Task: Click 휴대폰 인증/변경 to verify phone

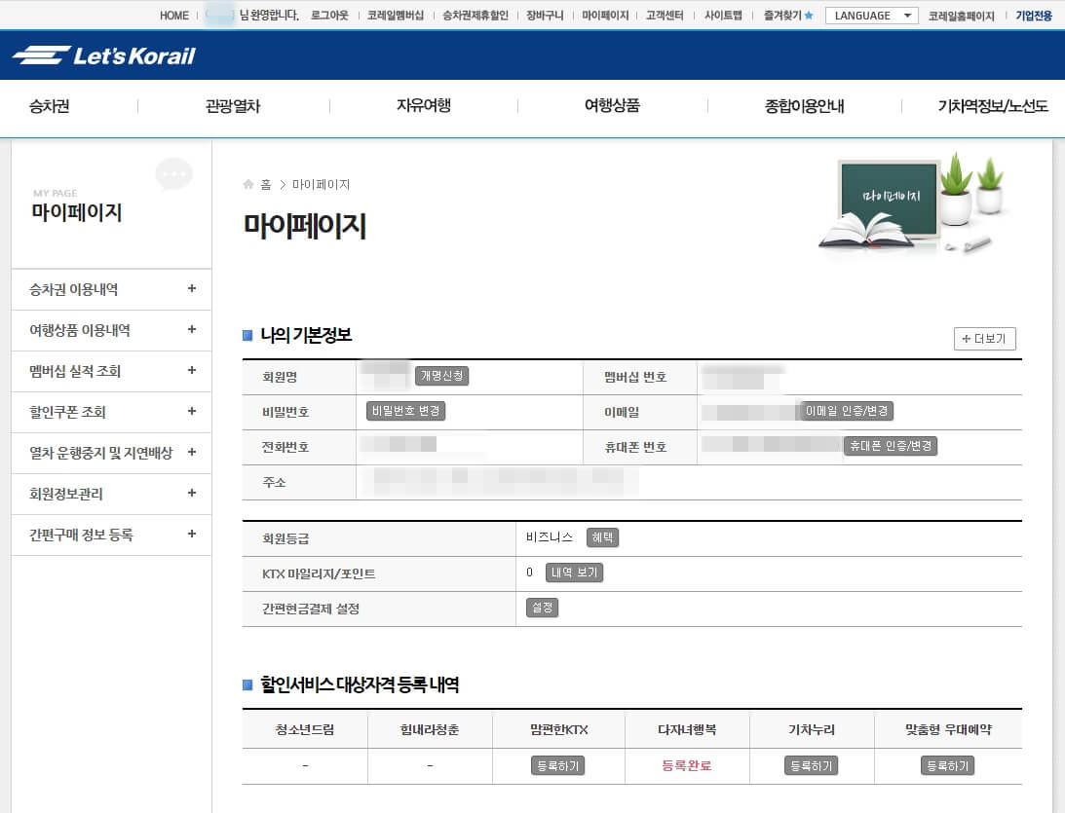Action: tap(891, 446)
